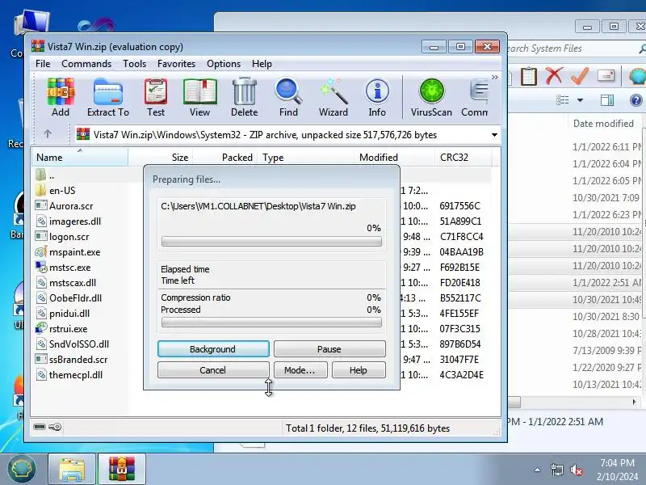Sort by the Size column header
This screenshot has height=485, width=646.
coord(160,157)
